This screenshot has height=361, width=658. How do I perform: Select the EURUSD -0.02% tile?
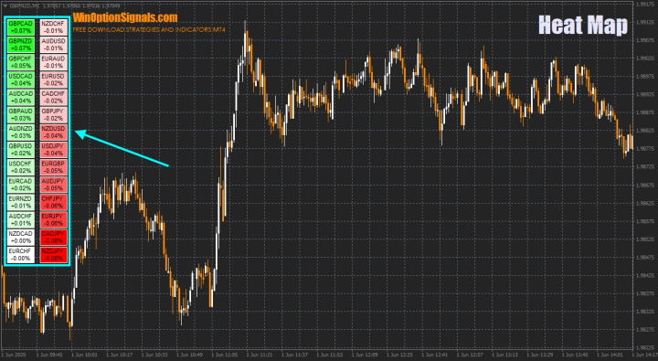click(x=53, y=80)
